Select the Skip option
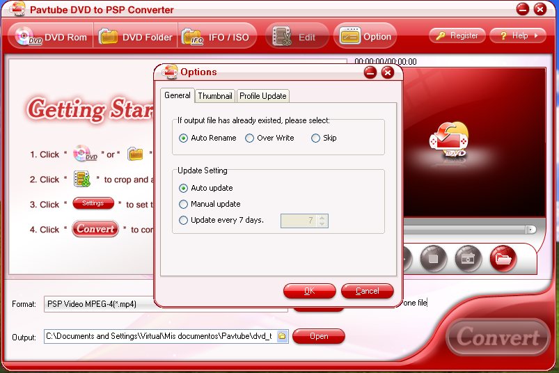Image resolution: width=559 pixels, height=373 pixels. click(x=324, y=138)
